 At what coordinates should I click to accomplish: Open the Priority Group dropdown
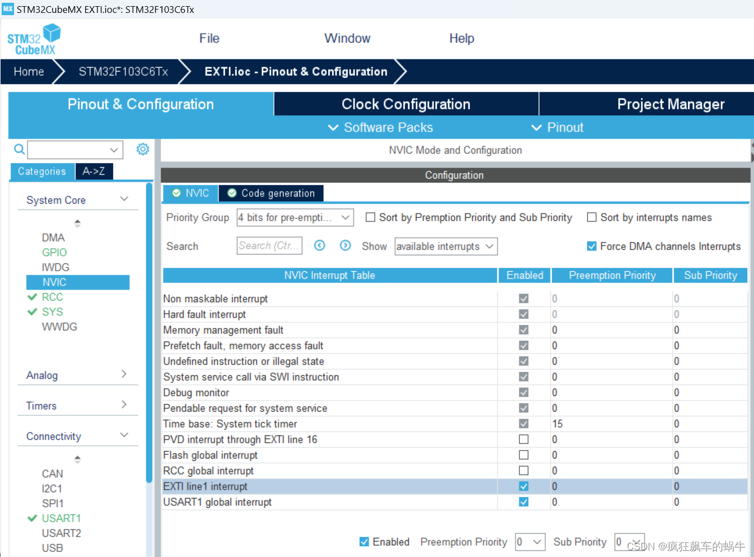tap(295, 217)
